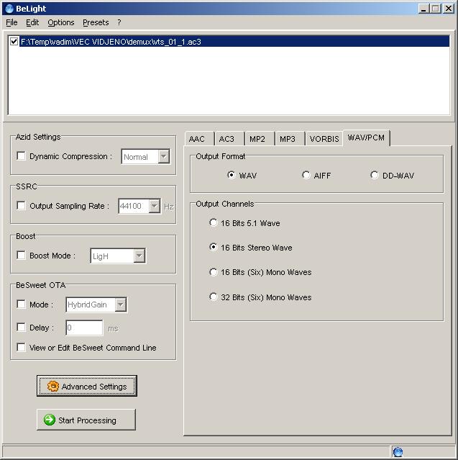Image resolution: width=458 pixels, height=460 pixels.
Task: Maximize the BeLight window
Action: pyautogui.click(x=435, y=9)
